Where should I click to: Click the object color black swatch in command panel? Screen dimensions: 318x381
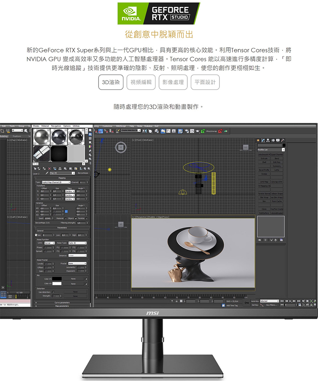point(284,145)
